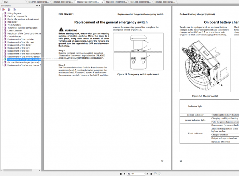This screenshot has width=239, height=176.
Task: Go to the next page
Action: 147,174
